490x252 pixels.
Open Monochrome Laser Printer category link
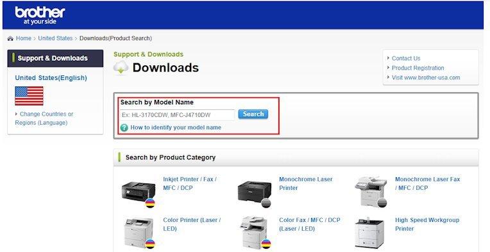click(x=306, y=184)
